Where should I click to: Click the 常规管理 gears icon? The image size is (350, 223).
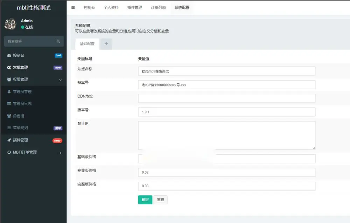click(x=9, y=68)
